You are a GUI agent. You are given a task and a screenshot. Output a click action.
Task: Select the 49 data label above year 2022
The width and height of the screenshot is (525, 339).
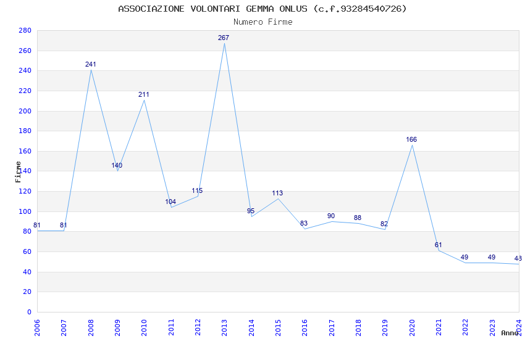tap(464, 257)
